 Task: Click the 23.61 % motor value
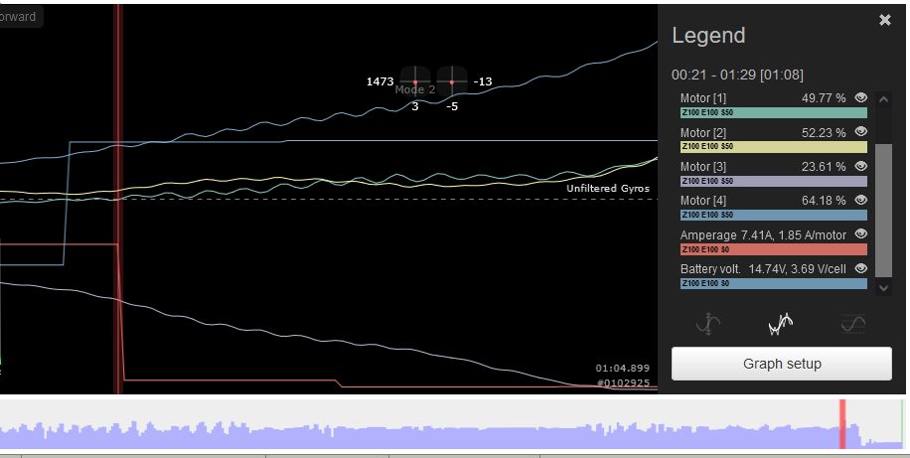point(824,167)
